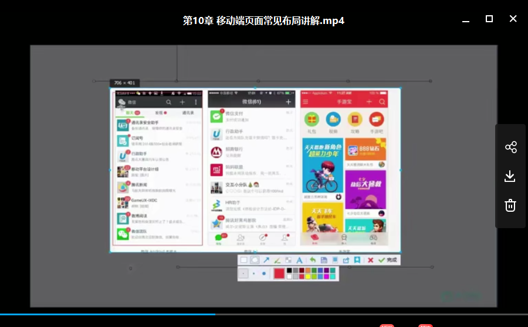Select the brush pen tool
Image resolution: width=528 pixels, height=327 pixels.
coord(277,260)
